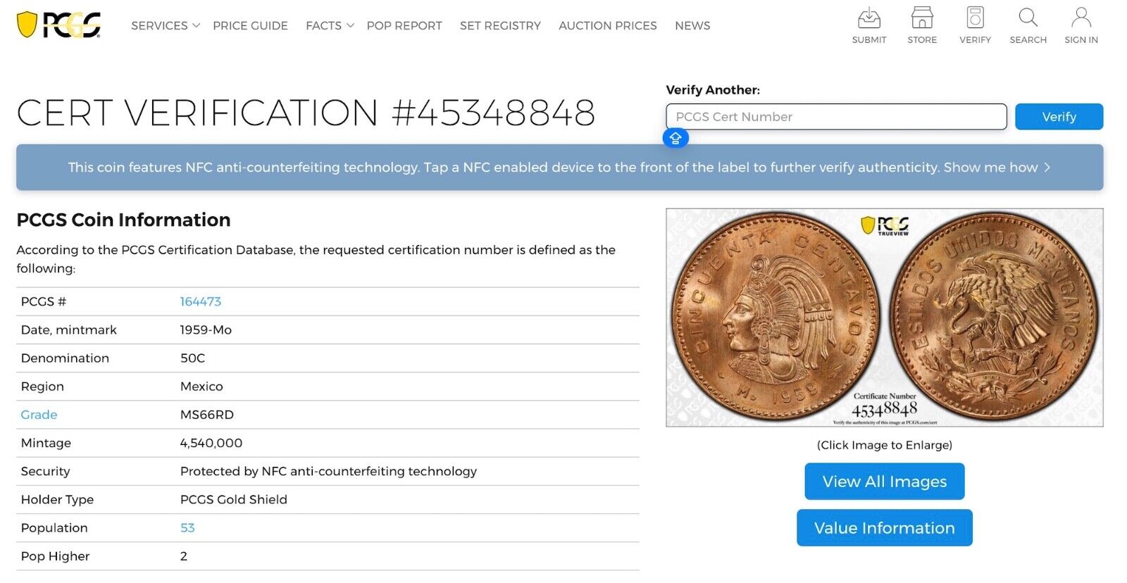
Task: Click the PCGS TrueView logo on coin image
Action: pyautogui.click(x=885, y=225)
